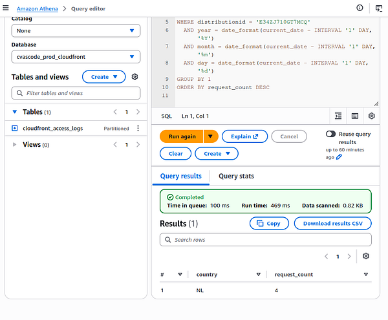Click the Explain button

[x=244, y=136]
